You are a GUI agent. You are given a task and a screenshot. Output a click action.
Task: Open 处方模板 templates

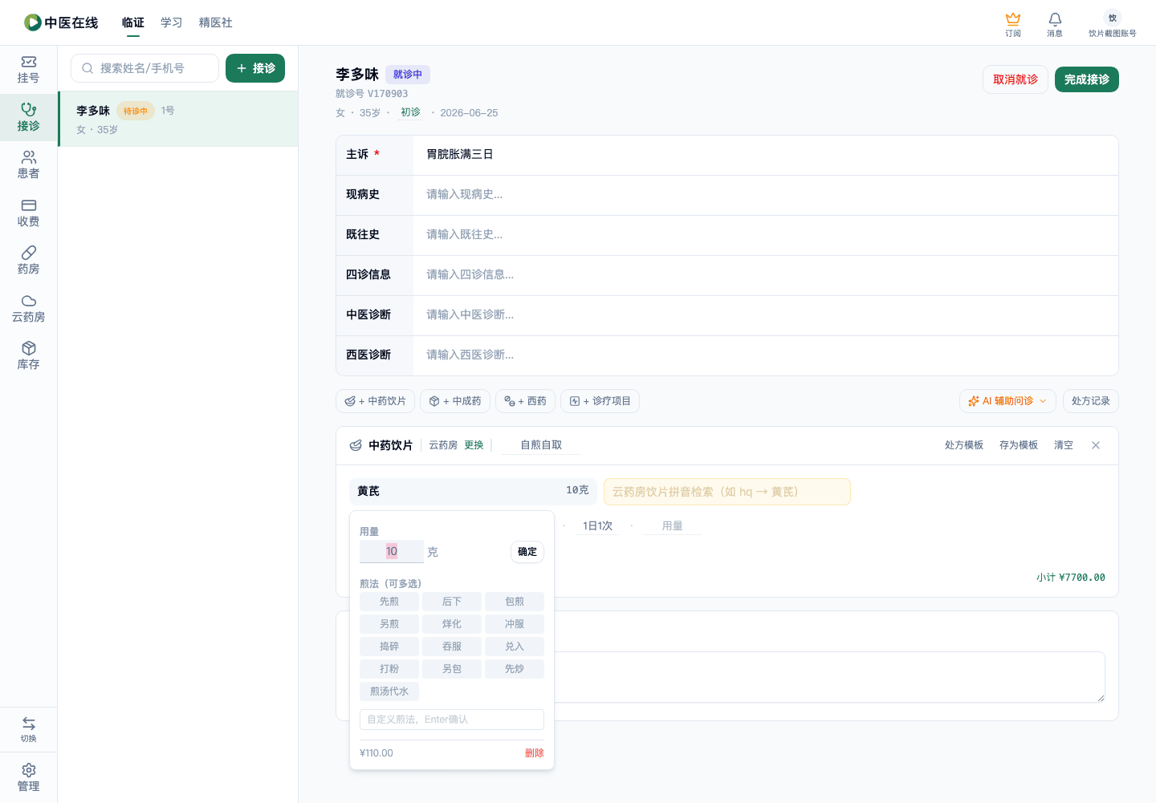pos(964,445)
